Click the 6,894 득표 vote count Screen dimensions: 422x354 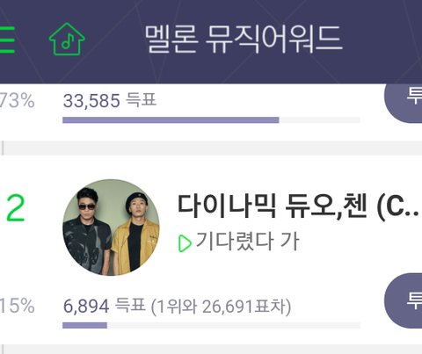click(x=105, y=306)
